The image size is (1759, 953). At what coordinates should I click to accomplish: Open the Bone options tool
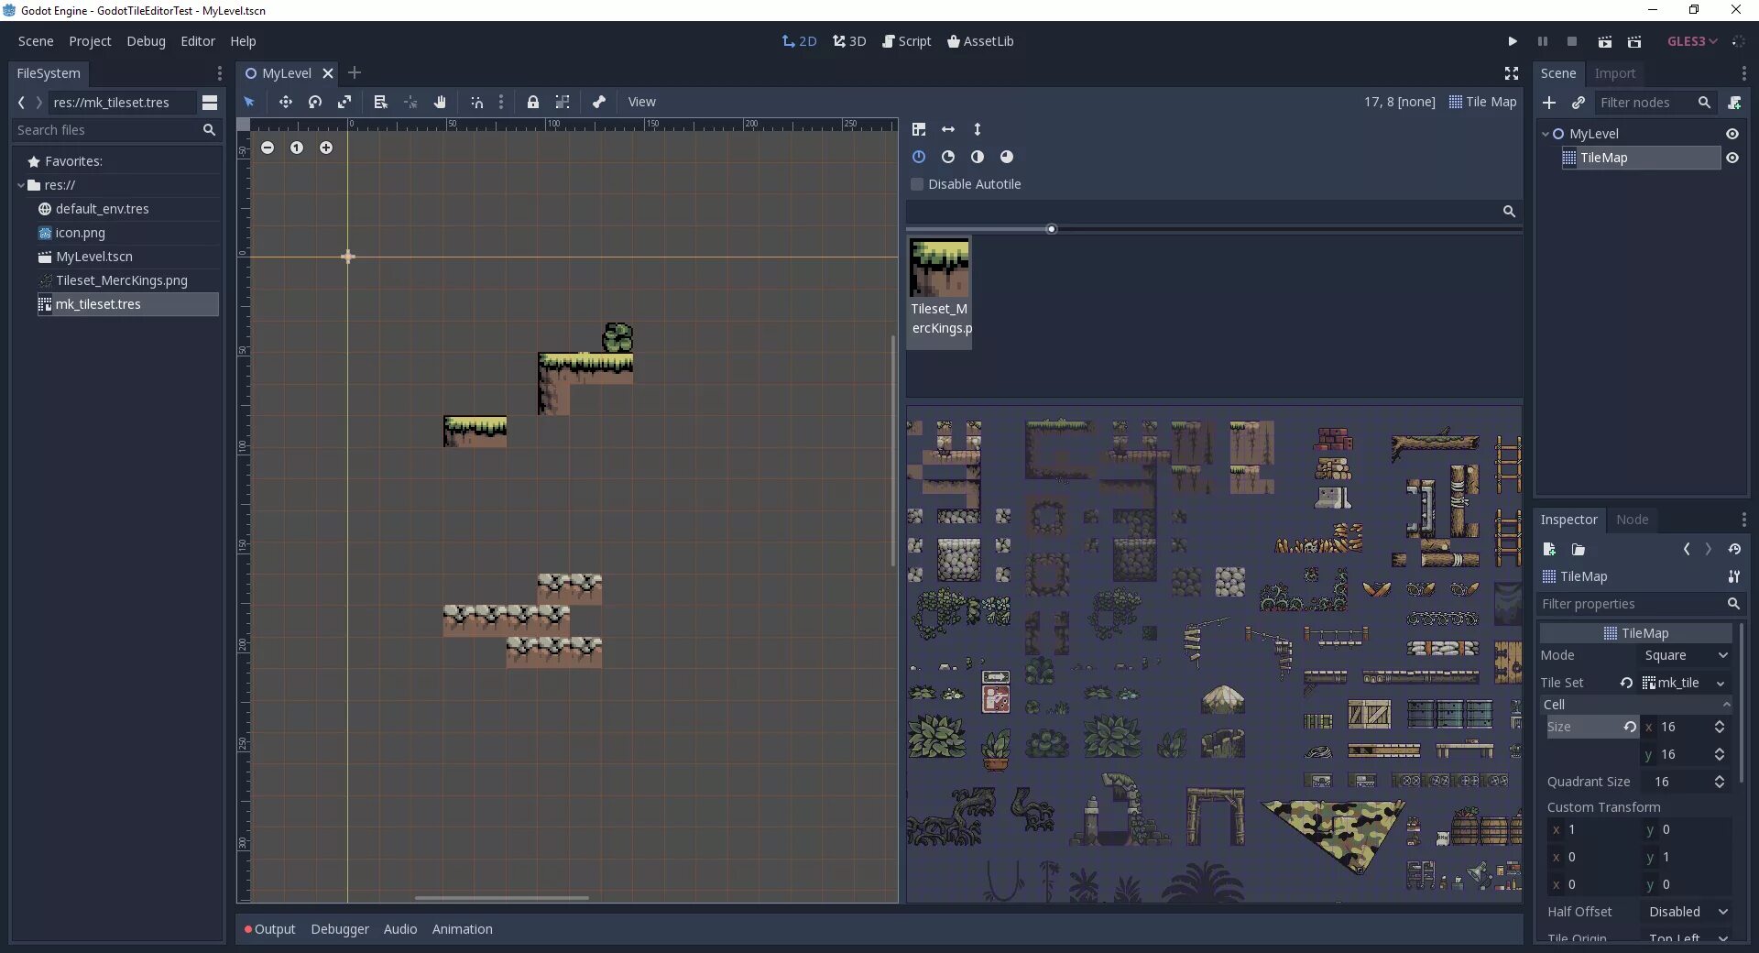point(598,102)
